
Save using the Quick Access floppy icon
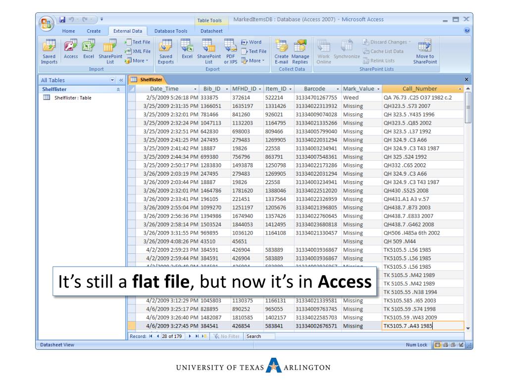(62, 20)
